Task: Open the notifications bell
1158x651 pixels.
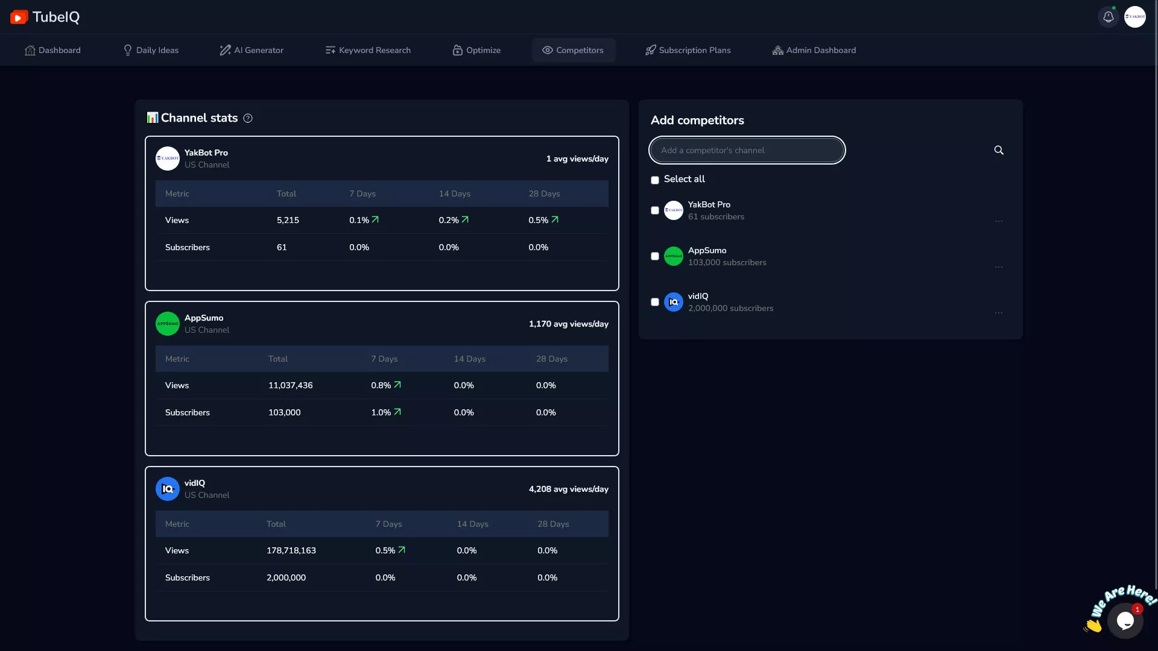Action: pyautogui.click(x=1108, y=17)
